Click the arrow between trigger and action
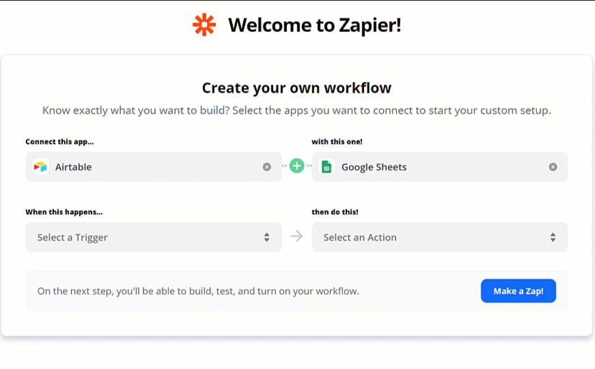This screenshot has height=369, width=595. point(296,237)
